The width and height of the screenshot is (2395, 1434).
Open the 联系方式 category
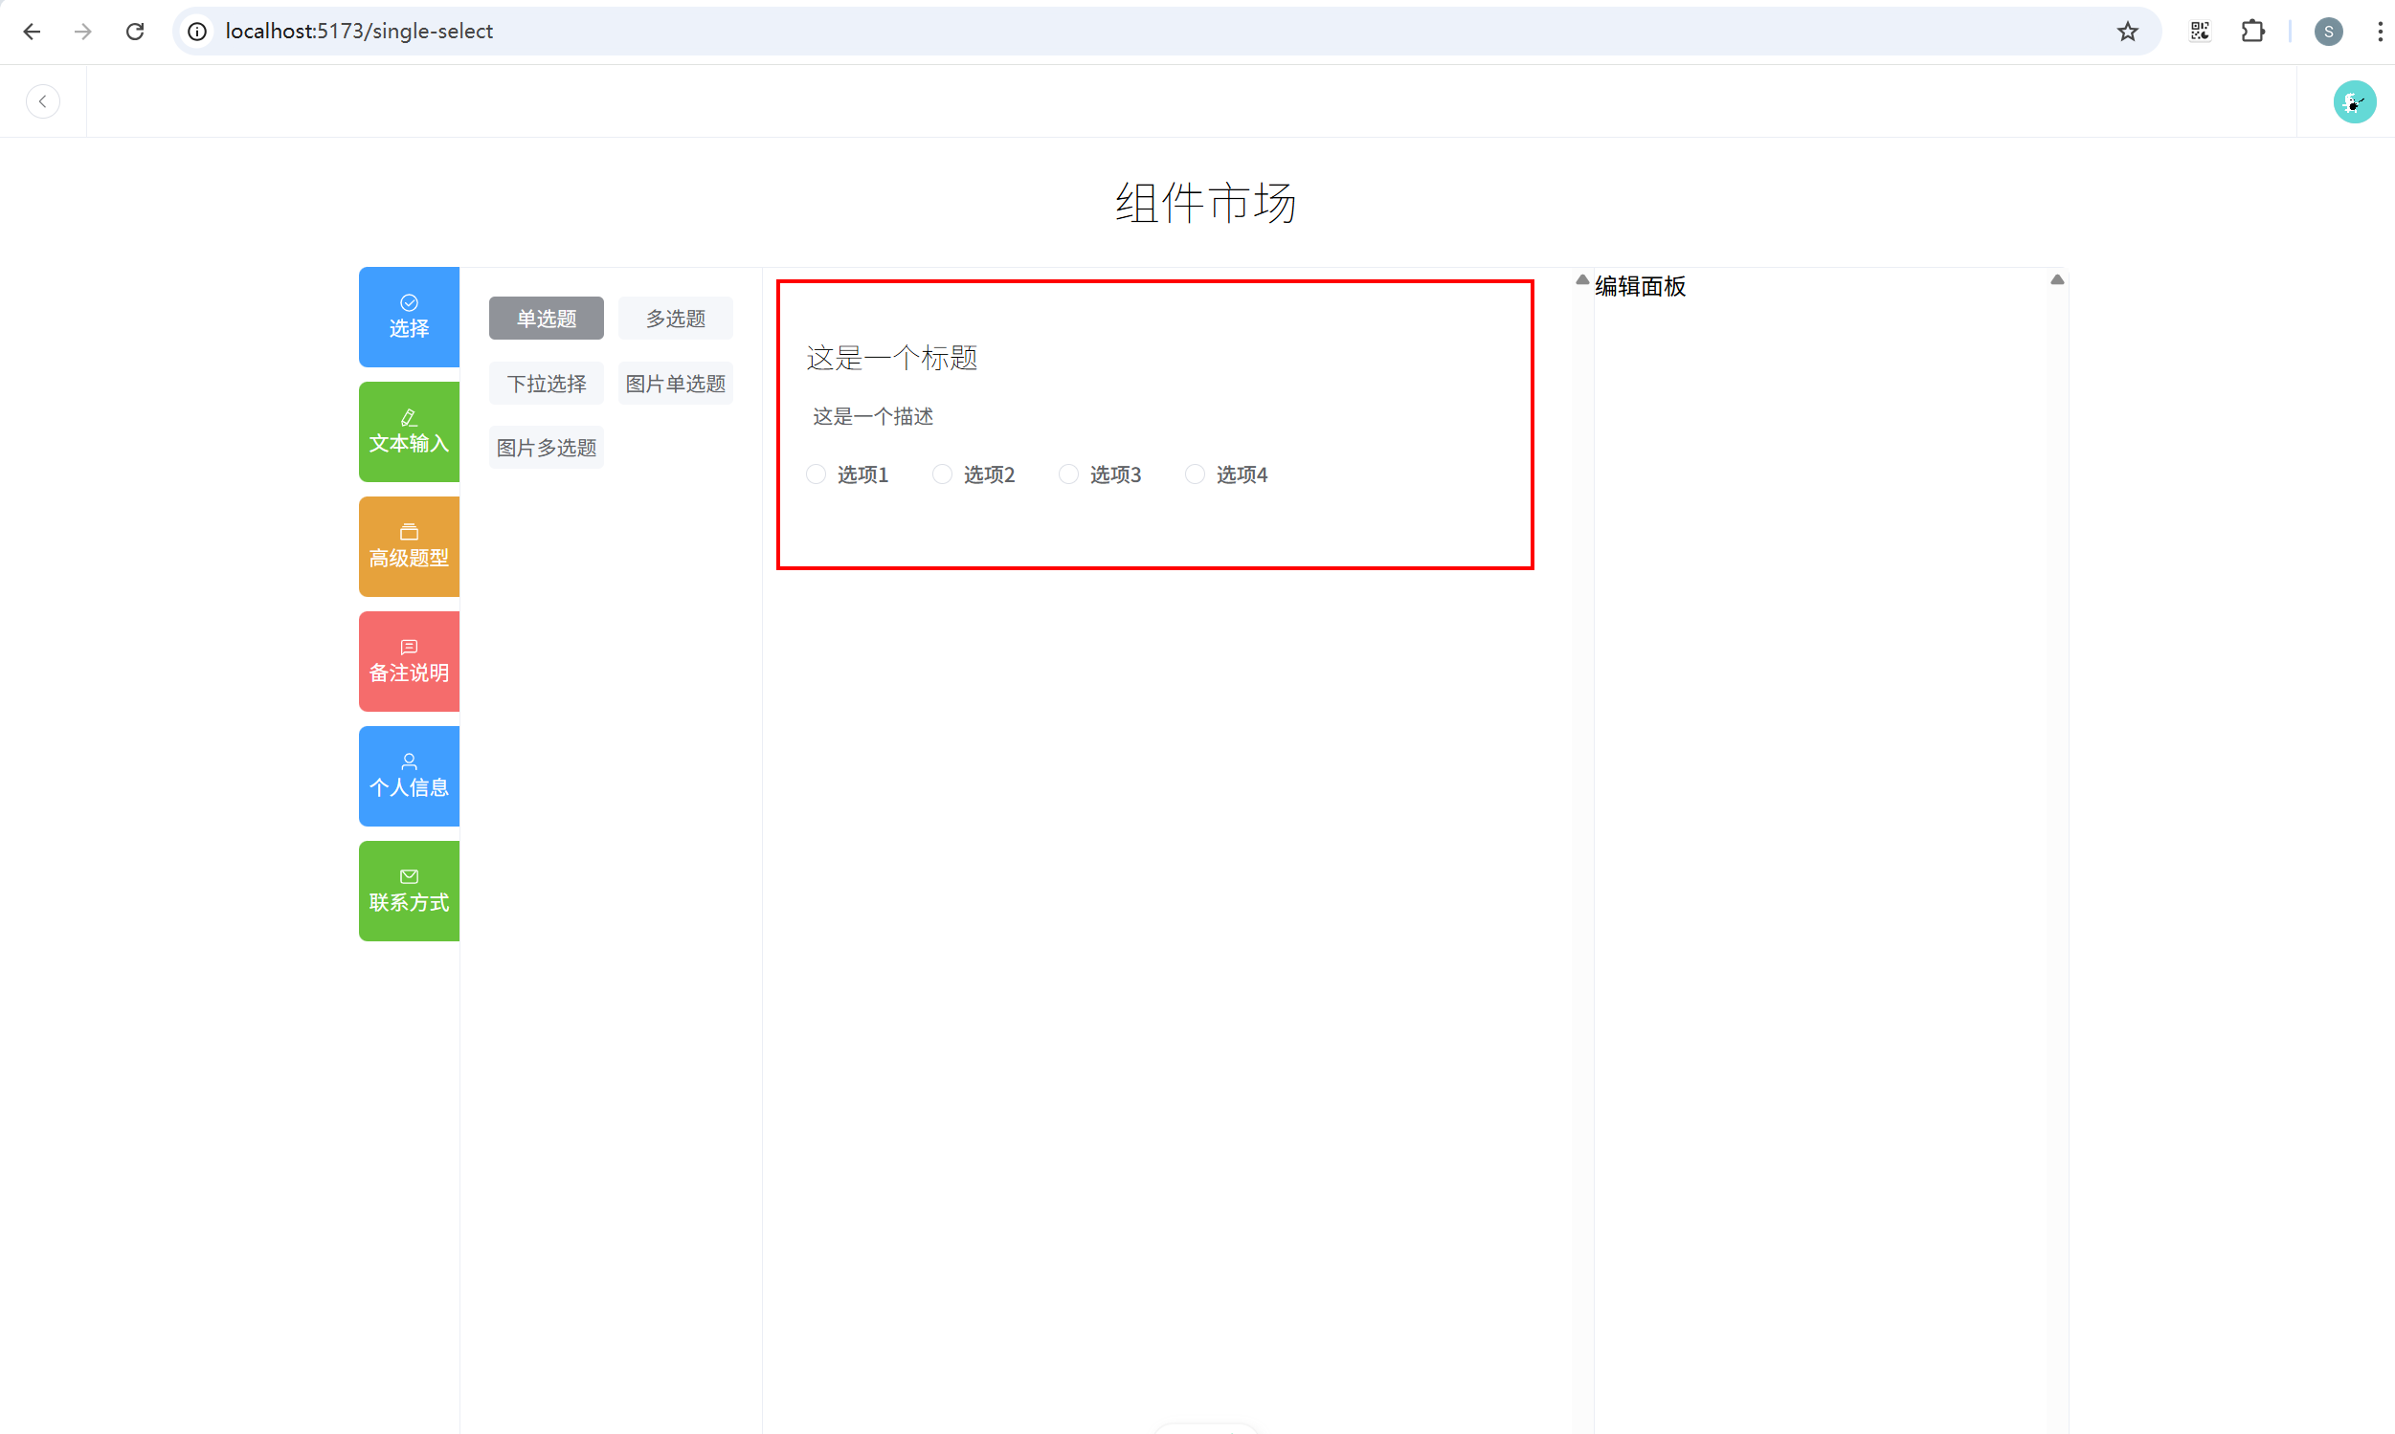[409, 891]
